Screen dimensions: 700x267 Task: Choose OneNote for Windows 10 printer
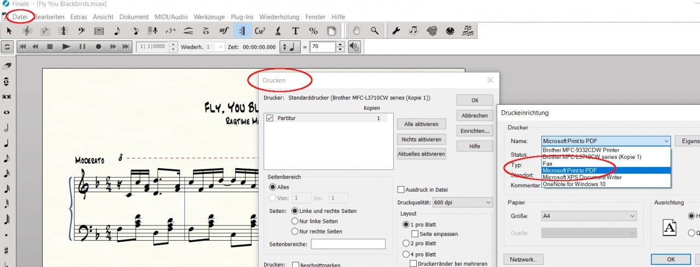click(x=606, y=184)
